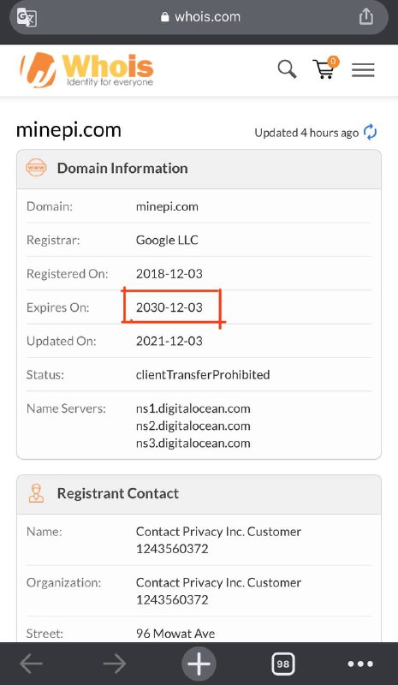Tap the clientTransferProhibited status text
Screen dimensions: 398x685
(203, 374)
